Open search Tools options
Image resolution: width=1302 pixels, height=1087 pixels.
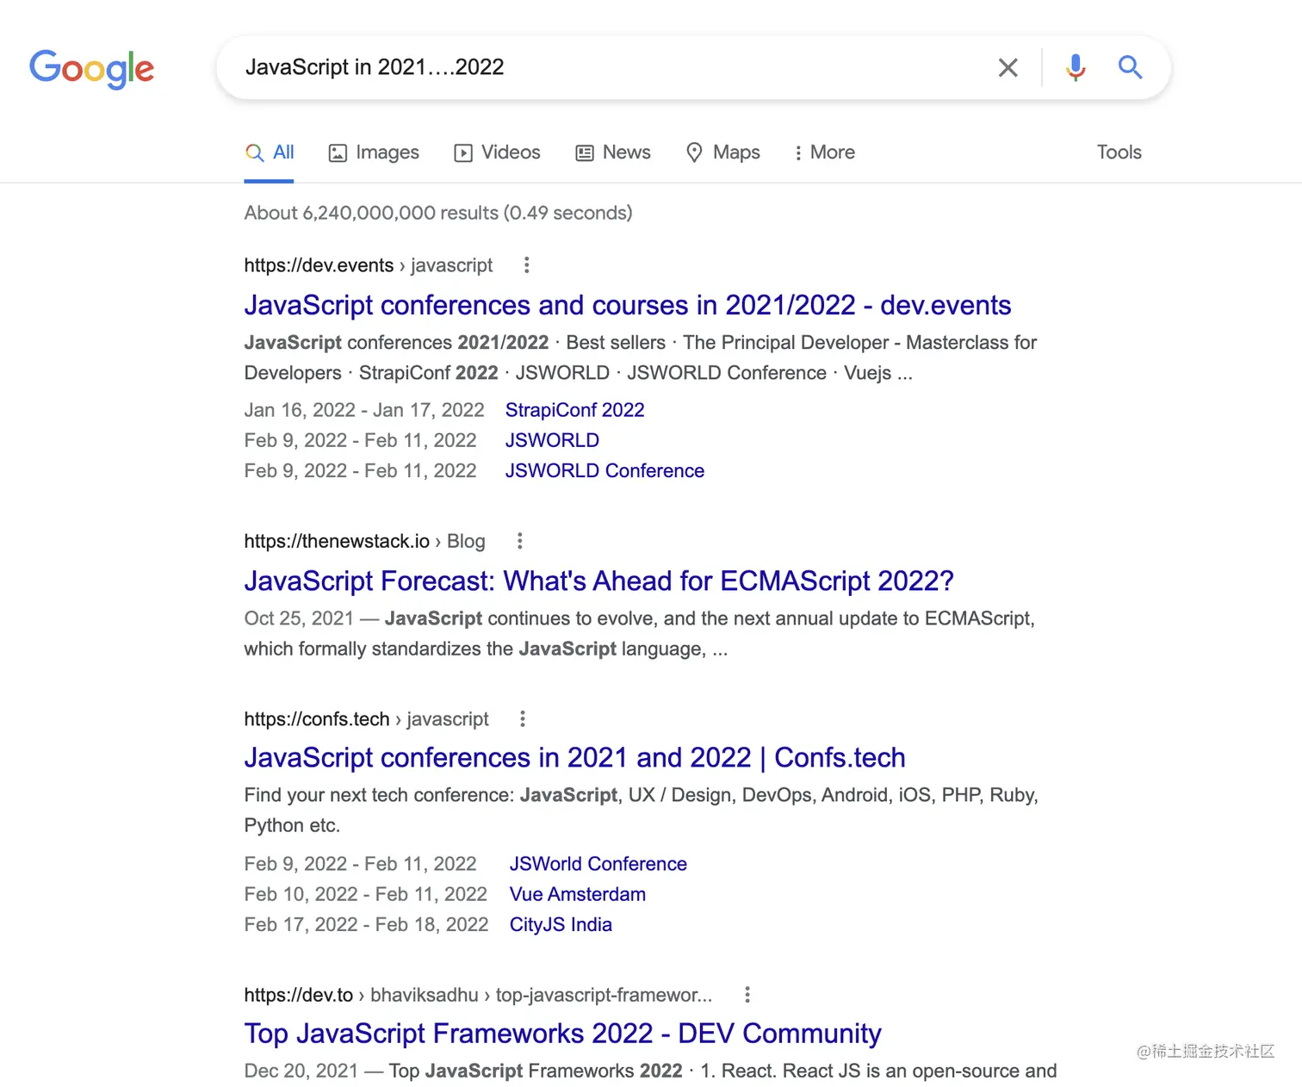[1119, 152]
